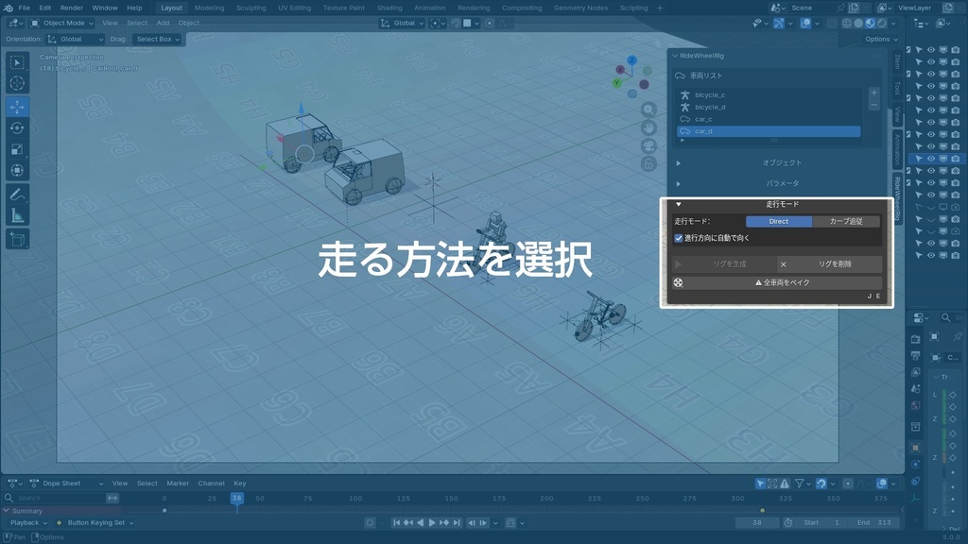This screenshot has width=968, height=544.
Task: Activate the Add Cube tool
Action: point(17,239)
